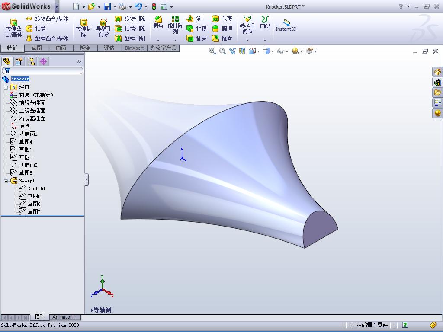
Task: Open the SolidWorks menu arrow beside logo
Action: click(57, 6)
